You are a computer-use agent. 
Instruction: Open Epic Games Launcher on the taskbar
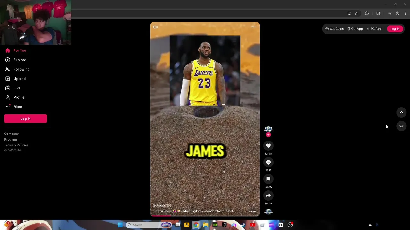coord(225,225)
